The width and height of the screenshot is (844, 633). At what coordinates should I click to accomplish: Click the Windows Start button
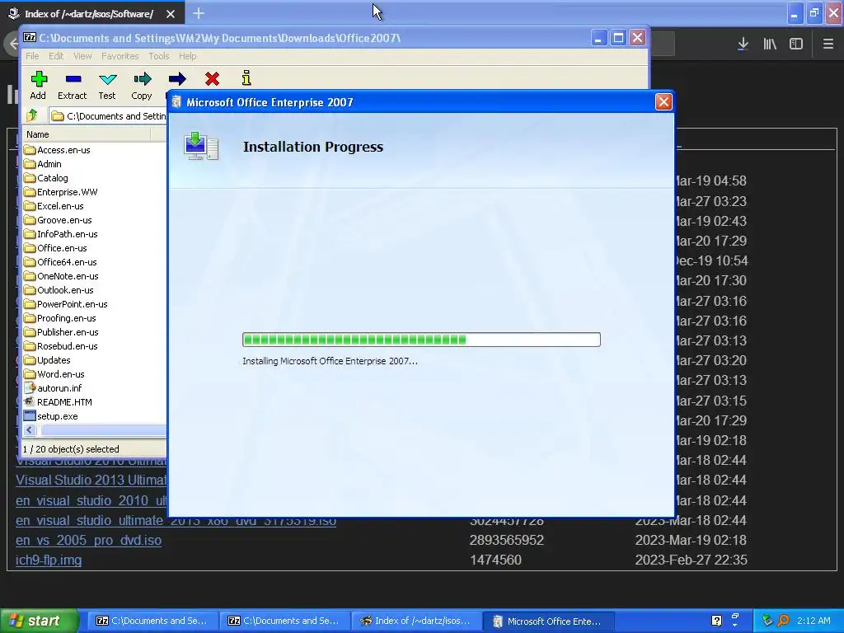click(x=39, y=621)
